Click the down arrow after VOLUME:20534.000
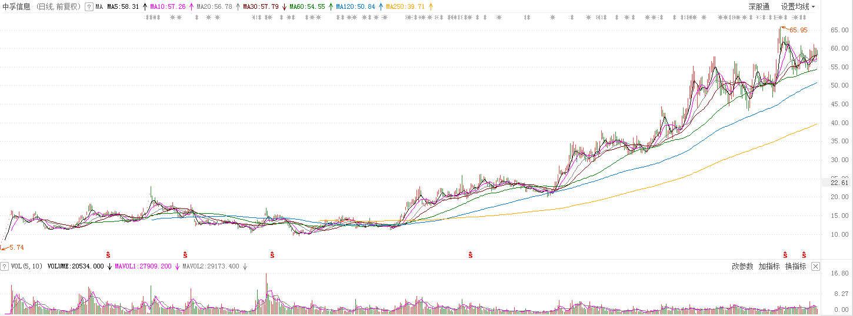Viewport: 853px width, 316px height. 109,267
